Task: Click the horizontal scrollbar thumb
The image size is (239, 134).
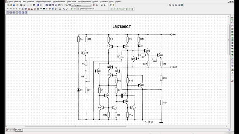Action: [x=75, y=126]
